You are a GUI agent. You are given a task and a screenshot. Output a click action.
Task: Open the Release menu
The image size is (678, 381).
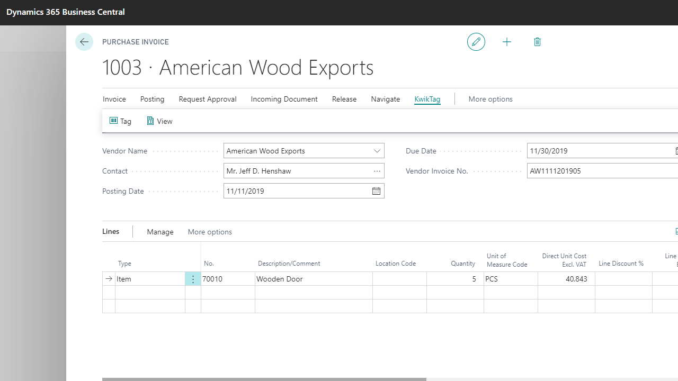click(344, 99)
